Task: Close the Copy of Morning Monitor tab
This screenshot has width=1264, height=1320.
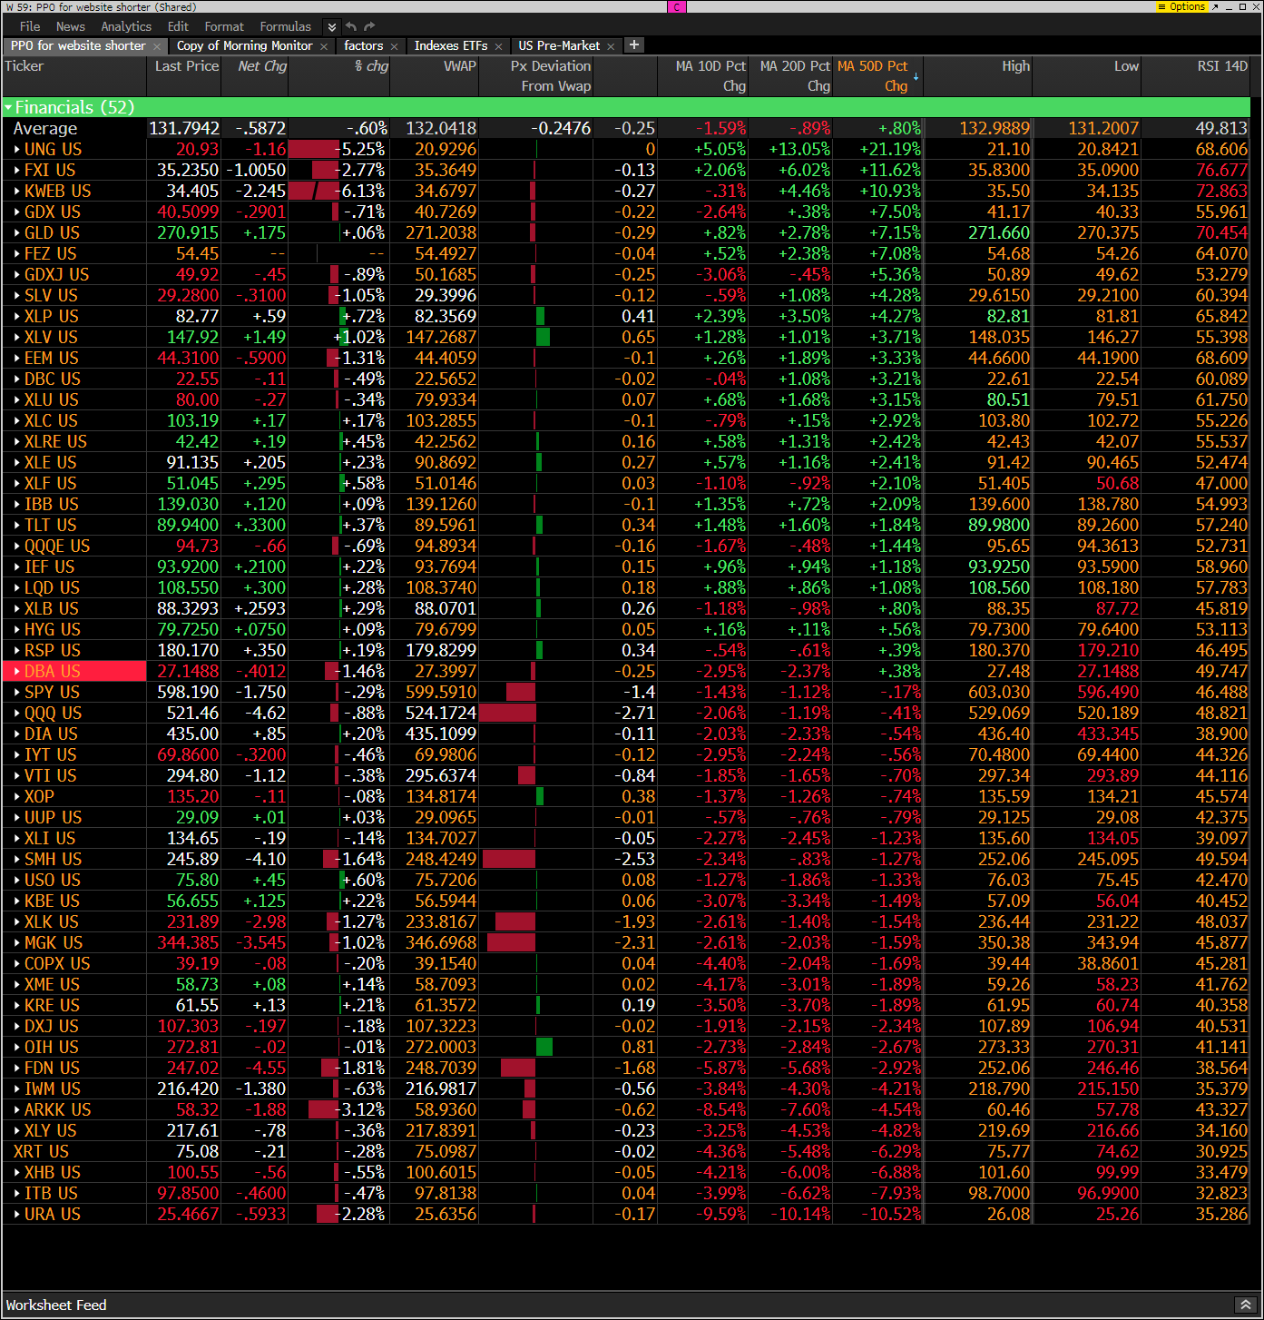Action: [324, 46]
